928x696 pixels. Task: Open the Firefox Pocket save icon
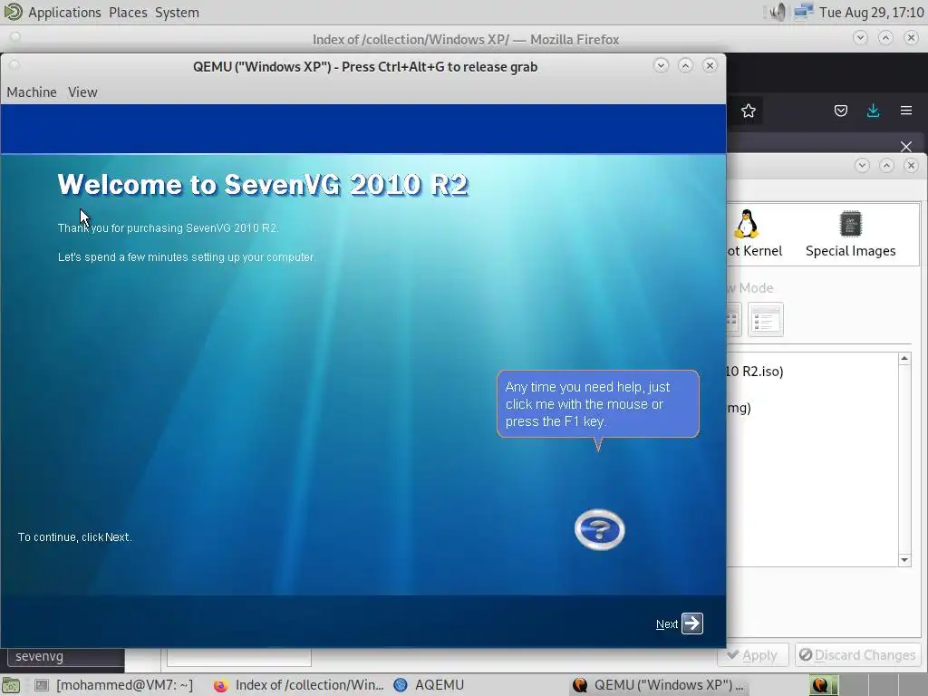840,111
